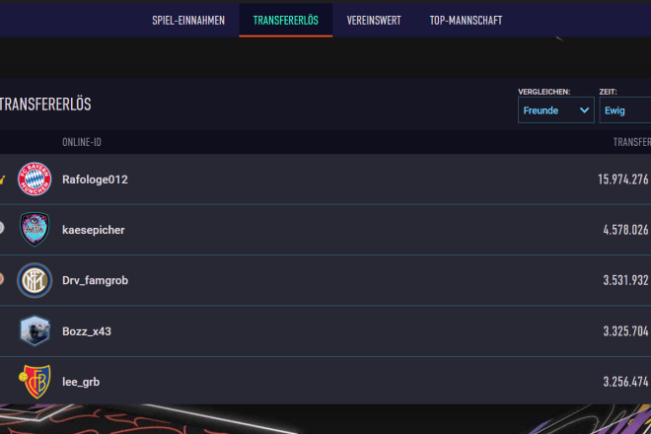The height and width of the screenshot is (434, 651).
Task: Click the avatar image beside Bozz_x43
Action: (35, 331)
